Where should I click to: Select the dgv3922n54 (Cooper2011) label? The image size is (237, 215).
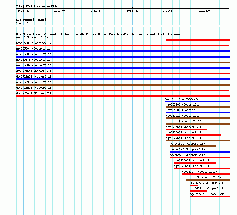(x=34, y=76)
